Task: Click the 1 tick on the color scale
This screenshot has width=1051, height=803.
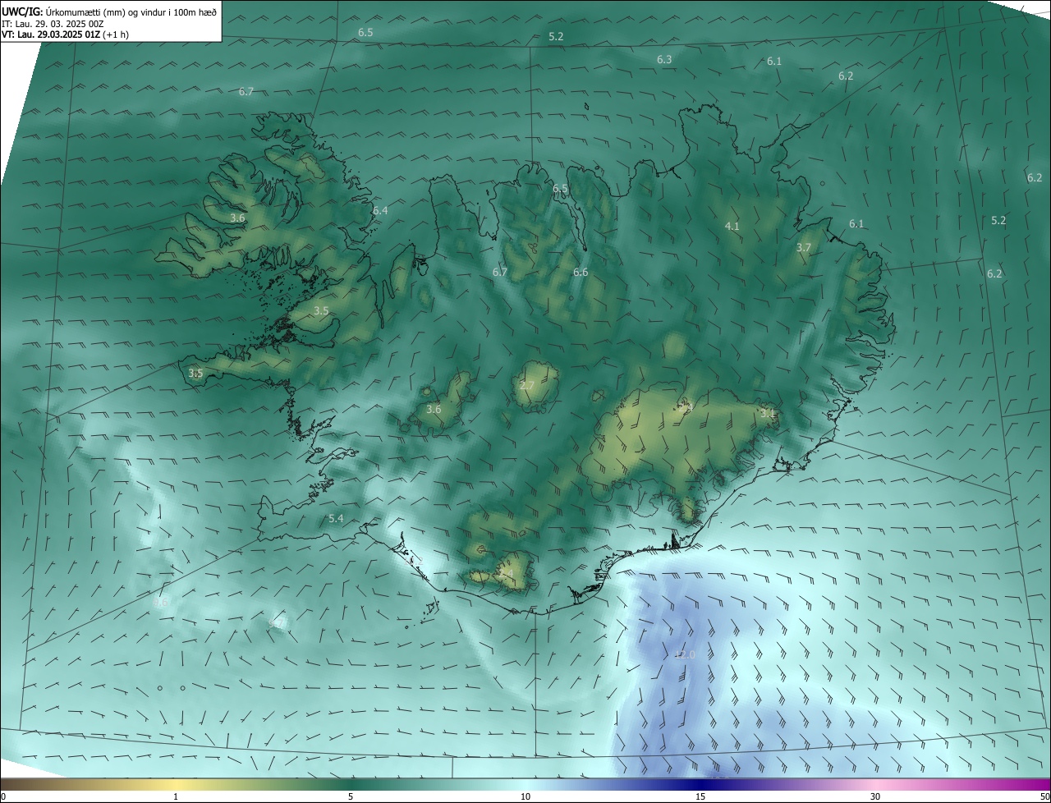Action: pyautogui.click(x=176, y=796)
